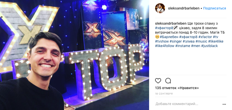Click the 18 СЕНТЯБРЯ post date
Viewport: 232px width, 110px height.
[164, 94]
